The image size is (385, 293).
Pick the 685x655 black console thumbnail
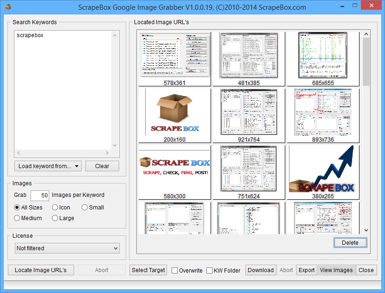(323, 56)
